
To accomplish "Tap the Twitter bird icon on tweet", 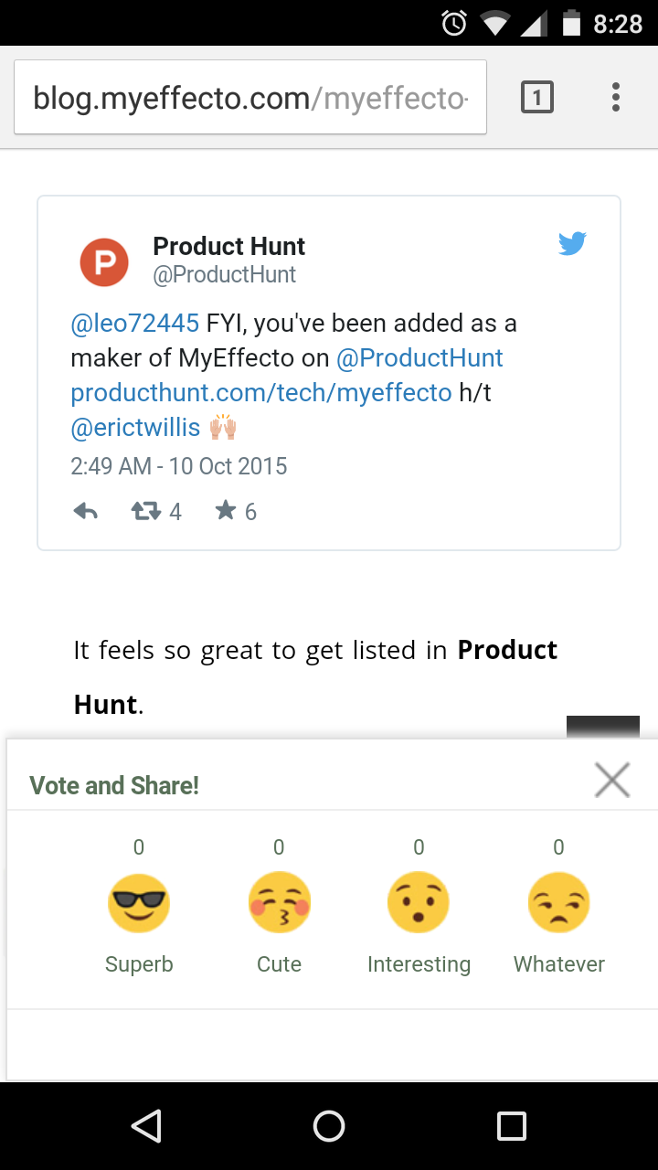I will (572, 243).
